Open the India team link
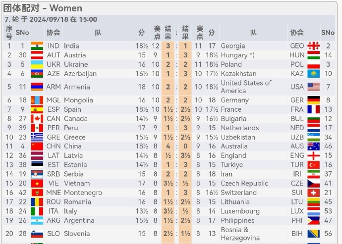 click(71, 46)
